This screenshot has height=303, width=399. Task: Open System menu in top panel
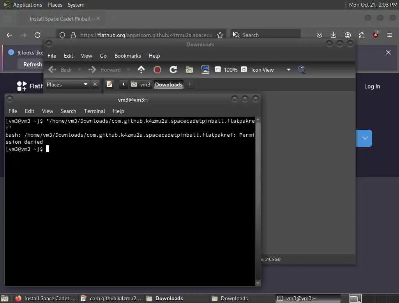[76, 5]
